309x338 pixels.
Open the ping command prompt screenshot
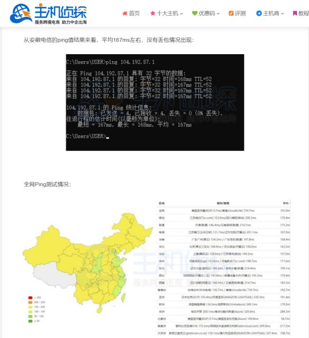pyautogui.click(x=155, y=102)
